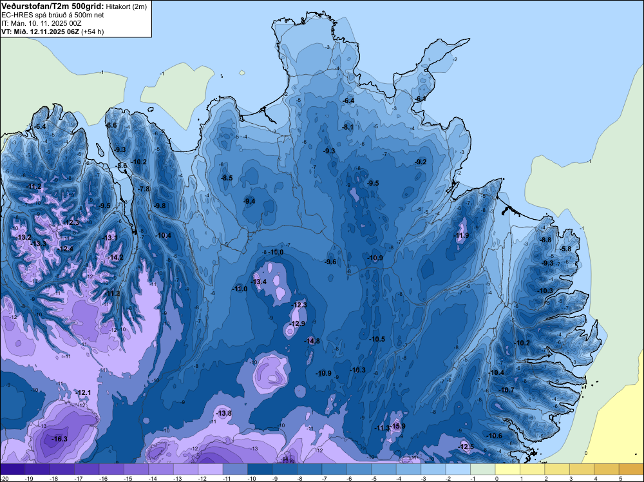Click the -9.6 temperature reading
The height and width of the screenshot is (482, 644).
click(330, 262)
